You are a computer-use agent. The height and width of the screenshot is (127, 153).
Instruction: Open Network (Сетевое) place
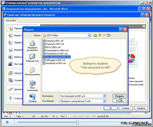click(32, 98)
